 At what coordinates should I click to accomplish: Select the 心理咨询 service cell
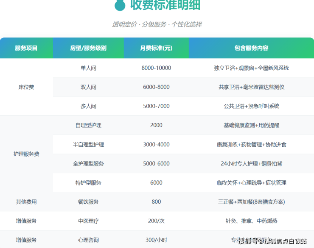88,240
